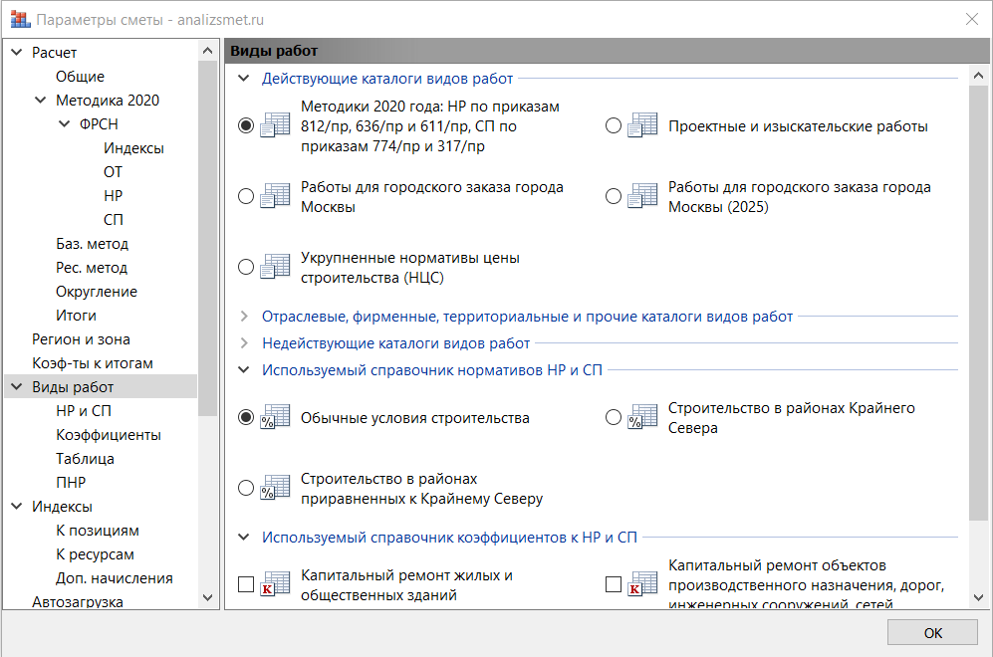
Task: Enable Капитальный ремонт жилых и общественных зданий checkbox
Action: coord(246,584)
